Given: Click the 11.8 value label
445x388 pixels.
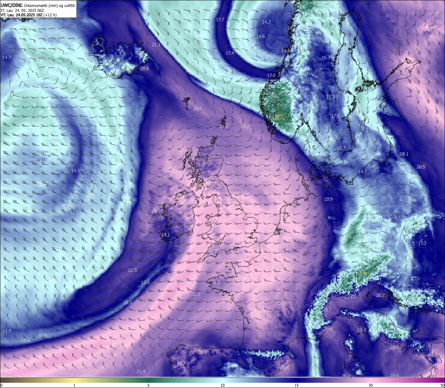Looking at the screenshot, I should coord(42,336).
